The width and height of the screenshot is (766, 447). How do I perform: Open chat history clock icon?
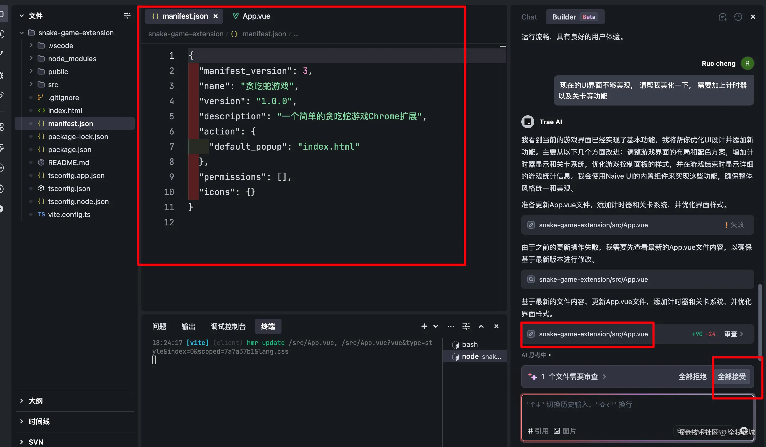[738, 17]
